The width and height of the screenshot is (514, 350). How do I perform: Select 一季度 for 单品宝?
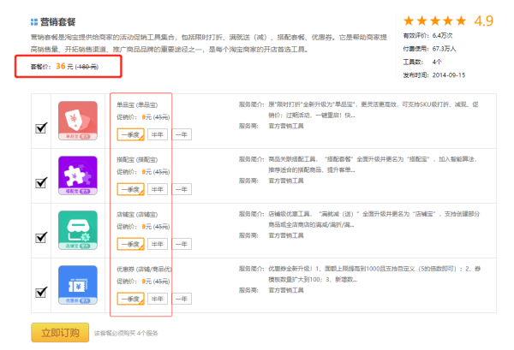coord(131,134)
